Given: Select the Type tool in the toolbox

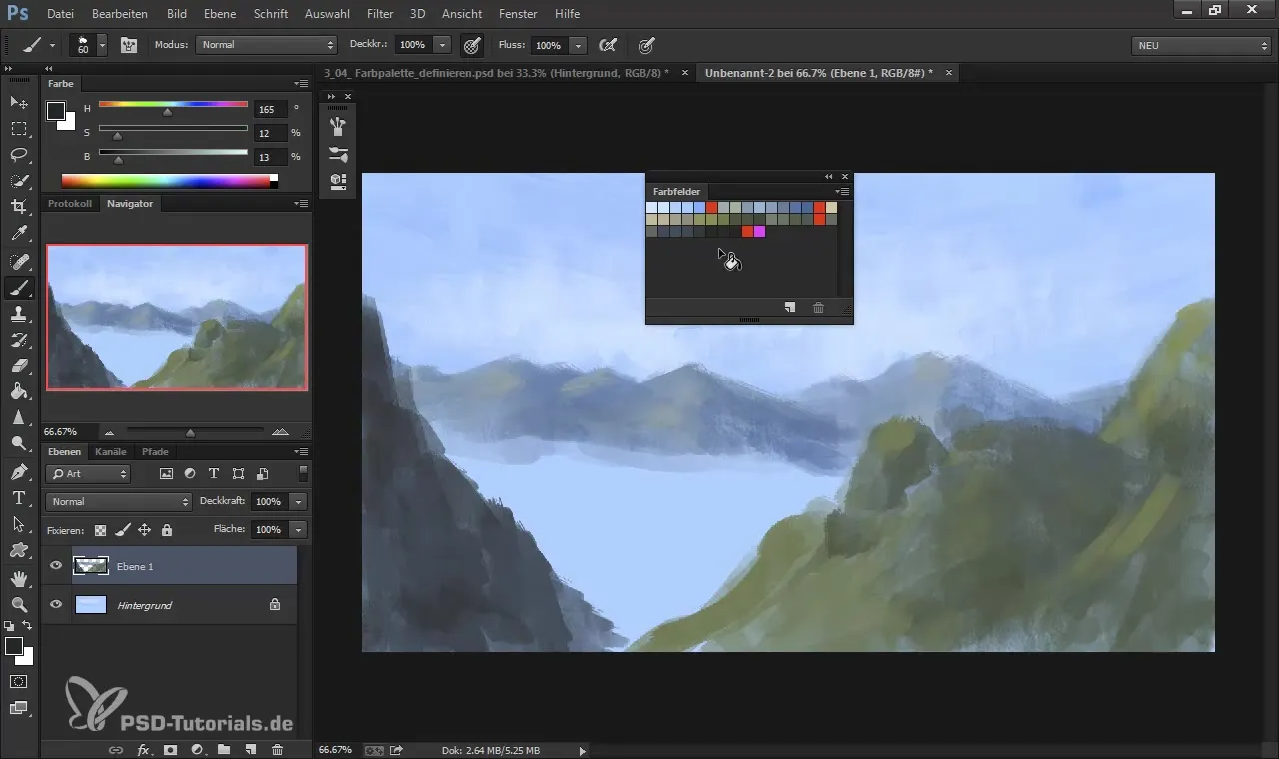Looking at the screenshot, I should [x=19, y=497].
